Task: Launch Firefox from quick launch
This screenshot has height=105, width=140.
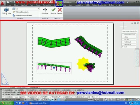Action: (23, 103)
